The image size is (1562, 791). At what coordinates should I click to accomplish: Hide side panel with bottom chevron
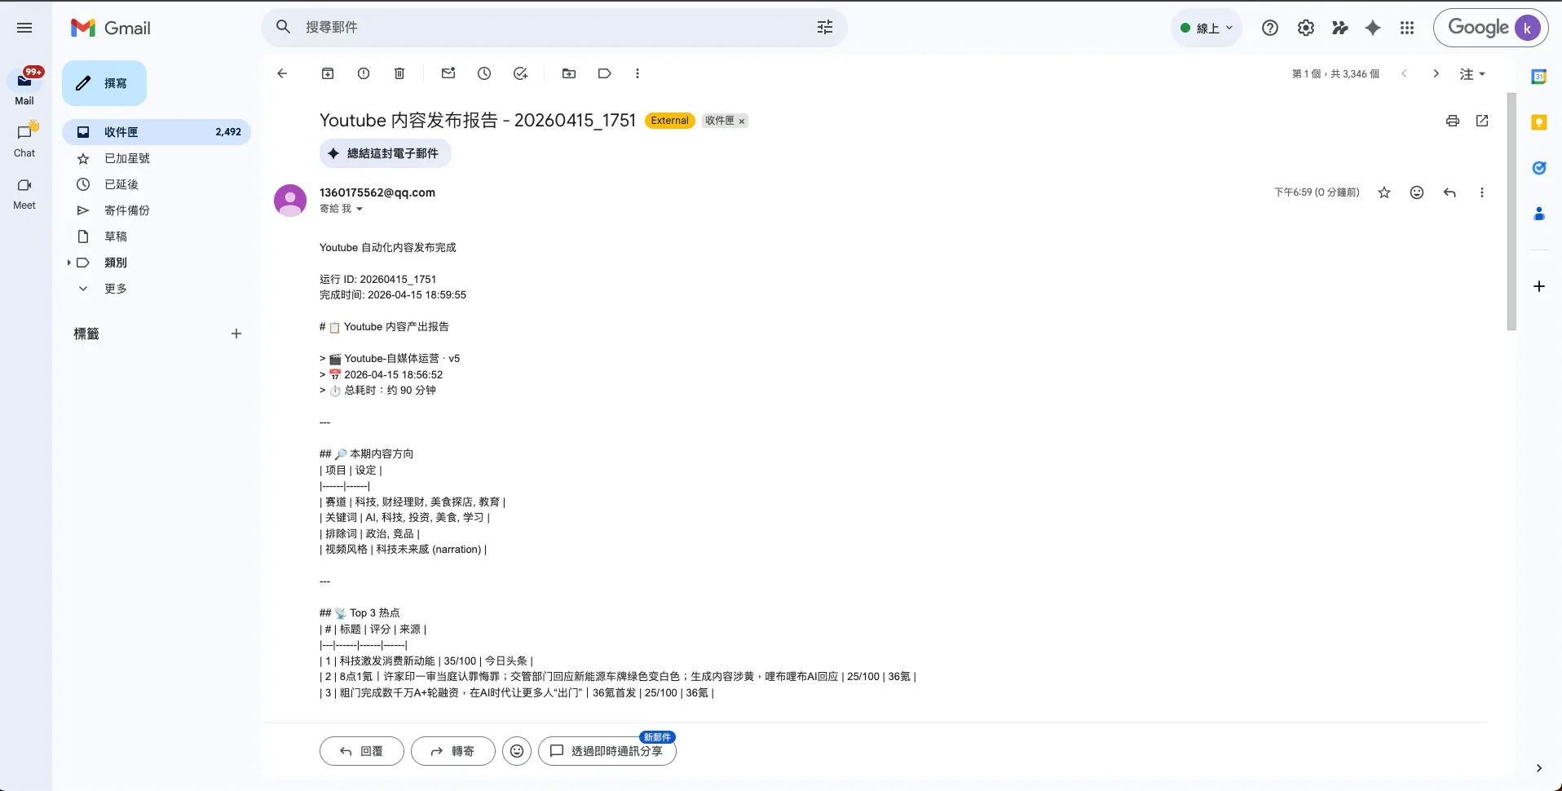pos(1539,768)
